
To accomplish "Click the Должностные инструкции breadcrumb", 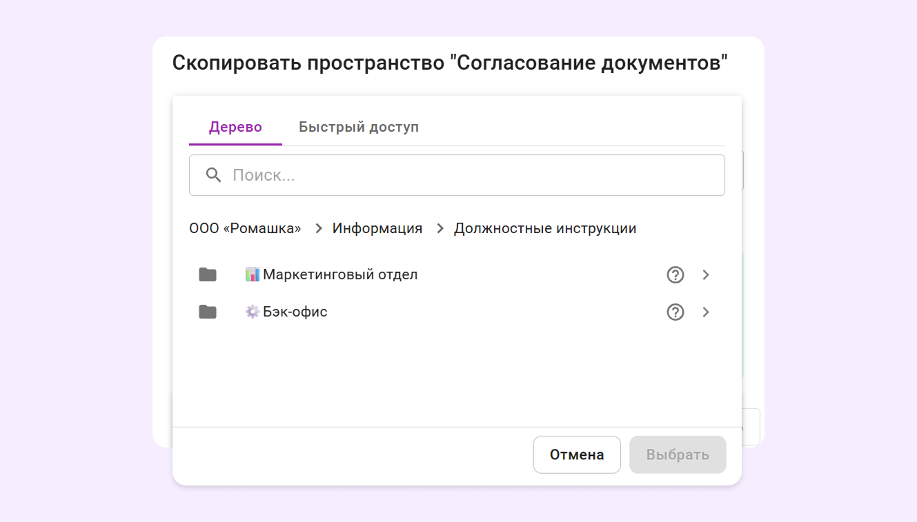I will [x=545, y=228].
